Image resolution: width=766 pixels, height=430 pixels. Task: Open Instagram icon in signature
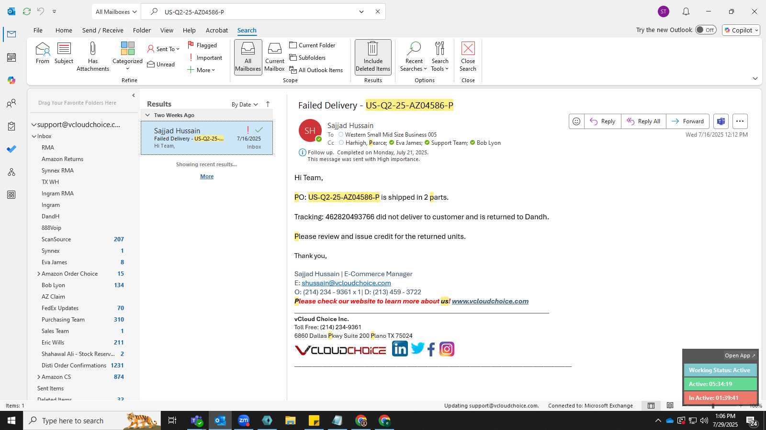pyautogui.click(x=447, y=349)
